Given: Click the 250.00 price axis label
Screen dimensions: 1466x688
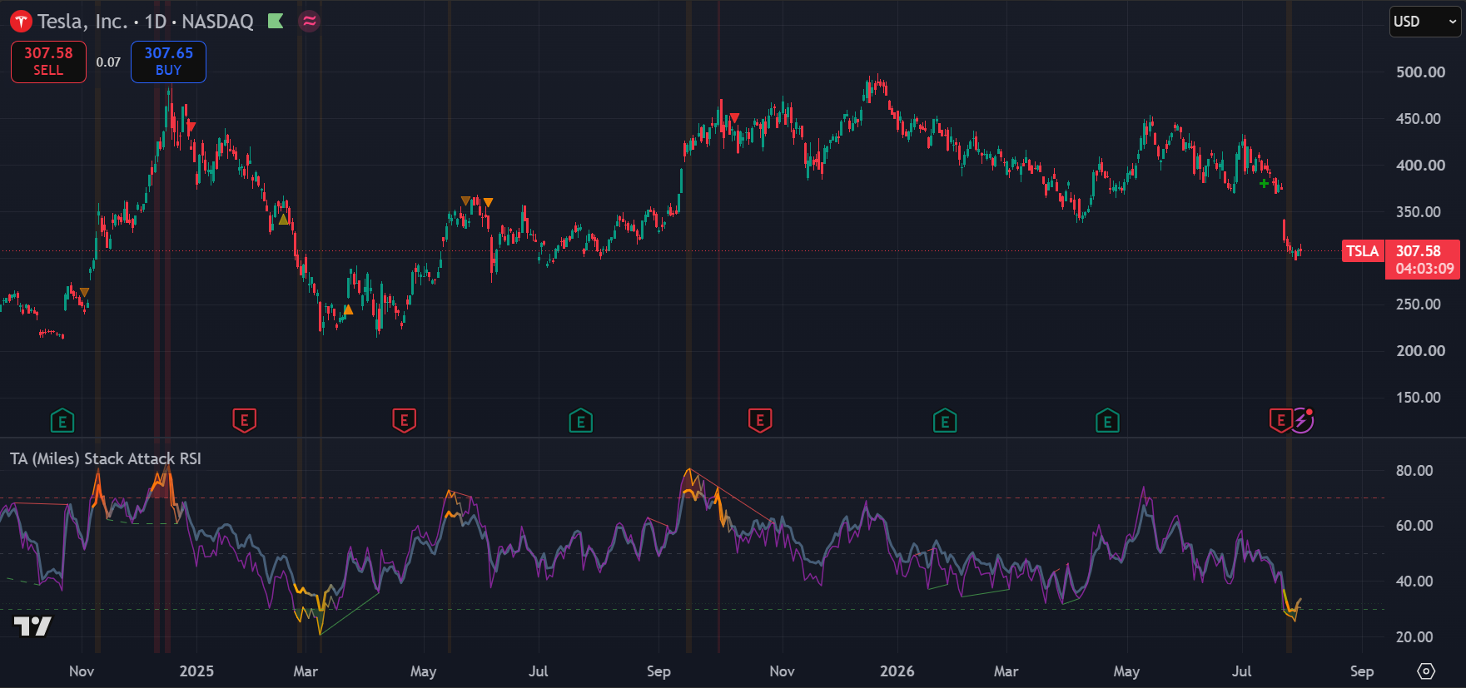Looking at the screenshot, I should click(1420, 304).
